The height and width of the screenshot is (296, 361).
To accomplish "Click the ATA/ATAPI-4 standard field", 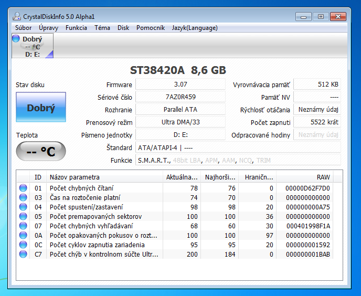I will pos(238,147).
